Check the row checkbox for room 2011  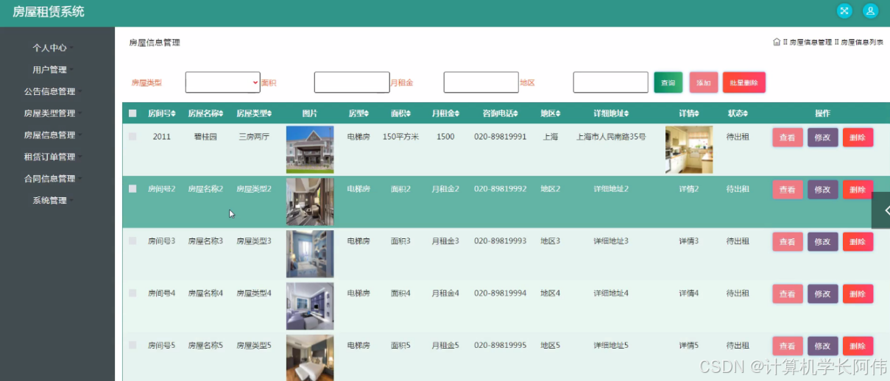point(133,136)
